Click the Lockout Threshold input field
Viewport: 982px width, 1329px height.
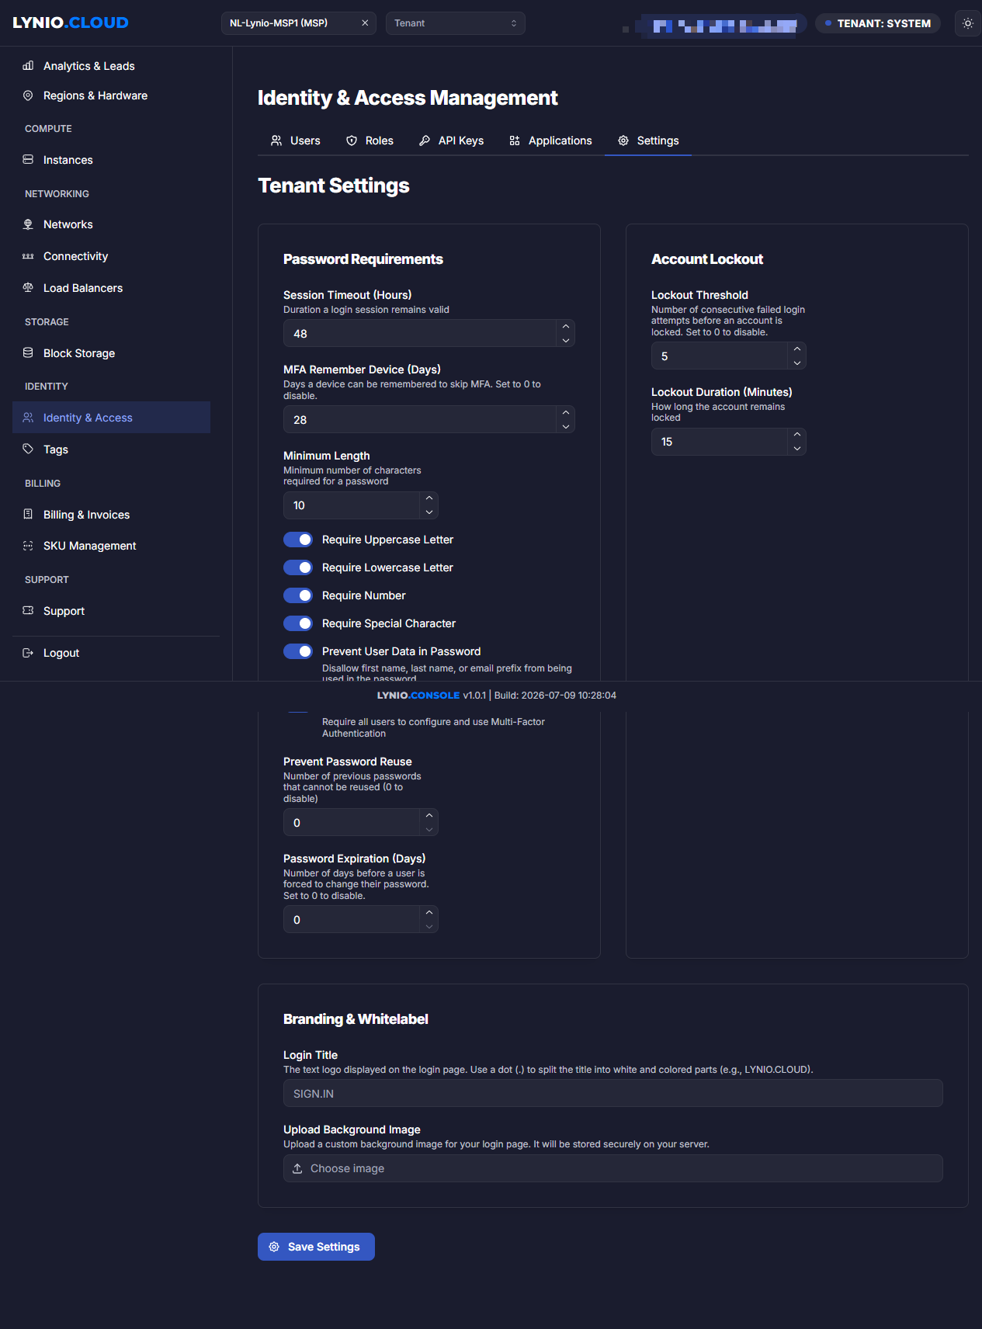click(720, 356)
